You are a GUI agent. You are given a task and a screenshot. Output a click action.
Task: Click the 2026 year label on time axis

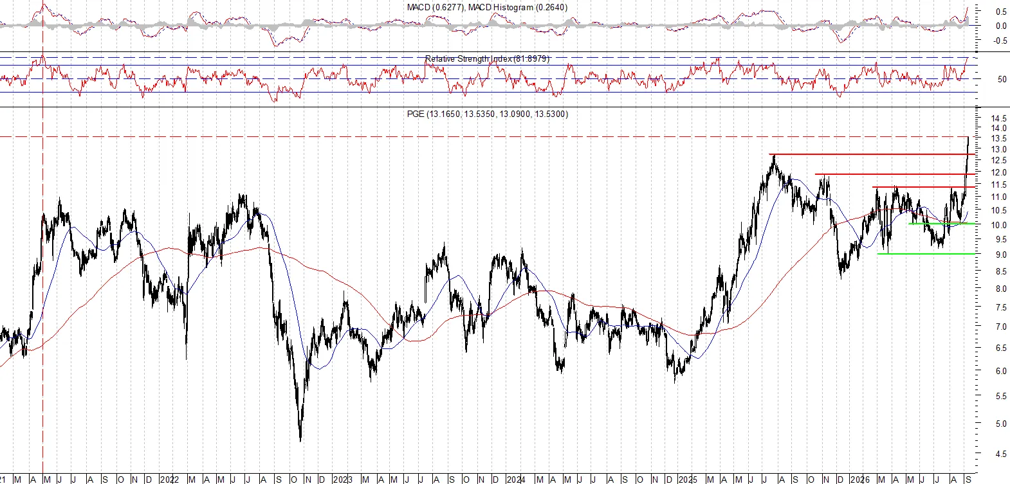(x=860, y=480)
